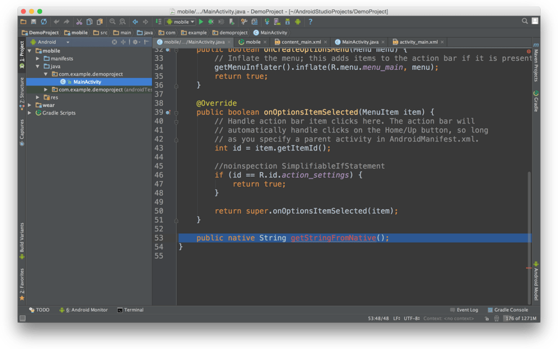The height and width of the screenshot is (349, 558).
Task: Select MainActivity in the project tree
Action: [89, 82]
